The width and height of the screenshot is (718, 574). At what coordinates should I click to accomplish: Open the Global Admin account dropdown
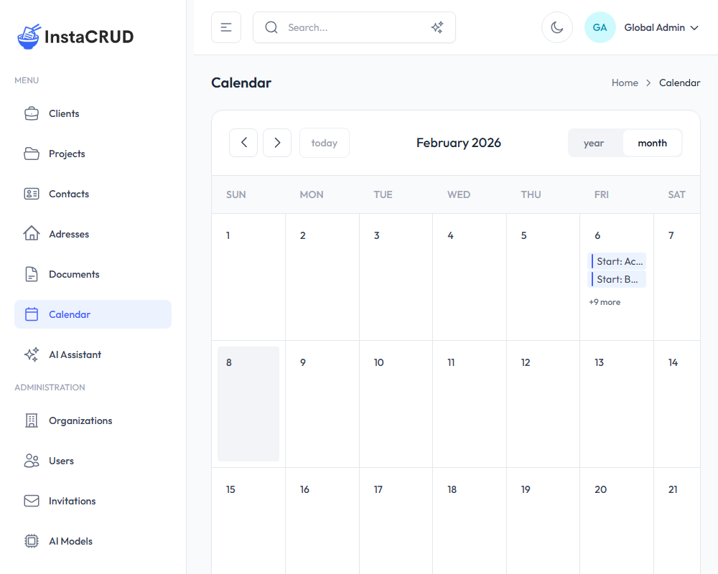(x=661, y=27)
